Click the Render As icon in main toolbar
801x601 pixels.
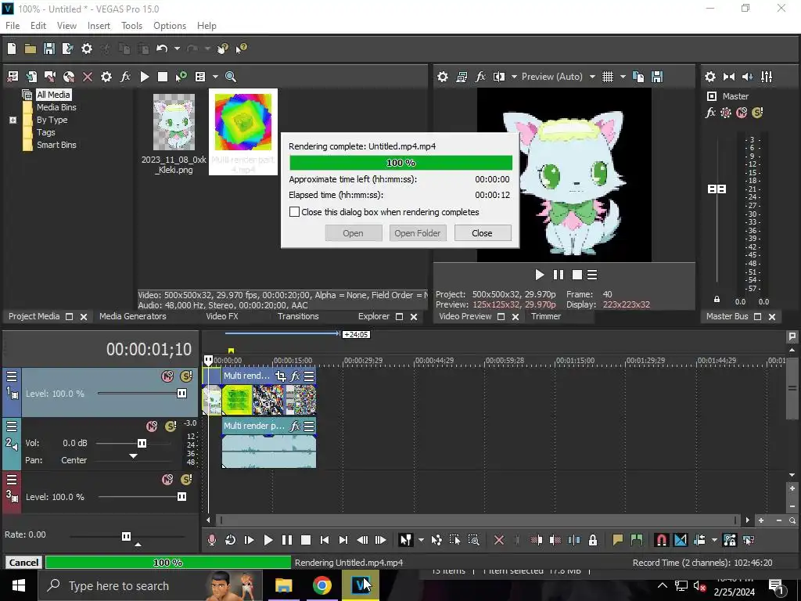67,49
